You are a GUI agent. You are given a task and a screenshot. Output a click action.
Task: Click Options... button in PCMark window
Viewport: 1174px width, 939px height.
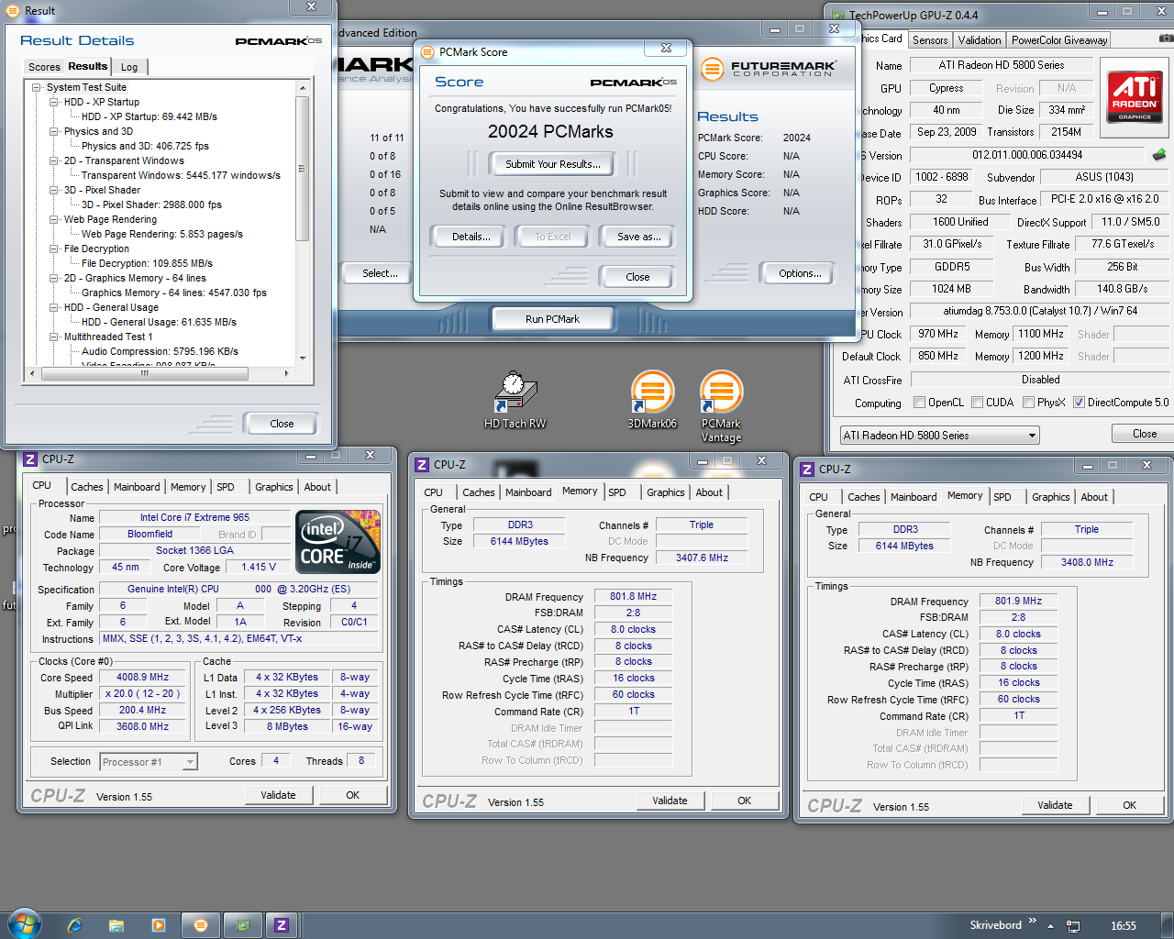pyautogui.click(x=800, y=273)
